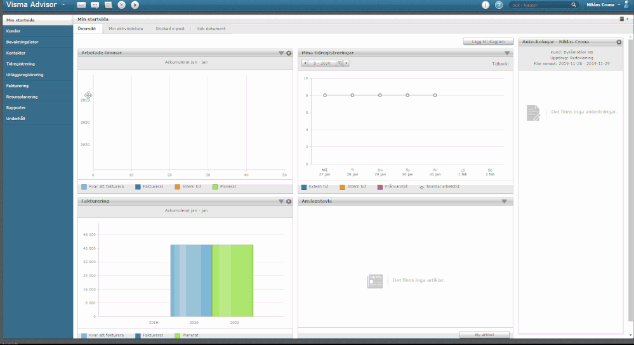This screenshot has height=345, width=634.
Task: Focus the Sök i hjälpen search field
Action: [540, 5]
